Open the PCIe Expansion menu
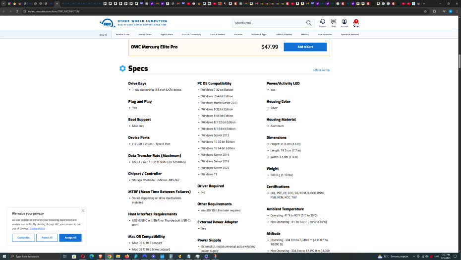The width and height of the screenshot is (461, 260). tap(325, 34)
